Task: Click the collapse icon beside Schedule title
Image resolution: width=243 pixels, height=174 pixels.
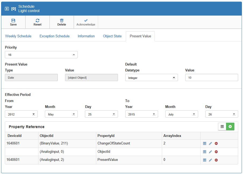Action: coord(7,9)
